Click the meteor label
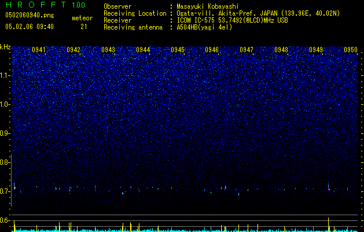 [82, 18]
